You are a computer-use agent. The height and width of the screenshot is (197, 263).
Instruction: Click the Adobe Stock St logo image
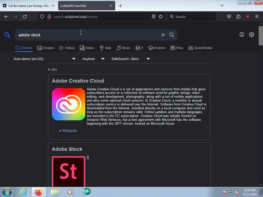coord(68,171)
